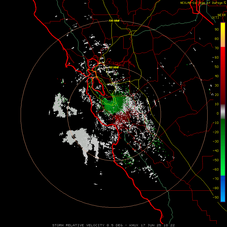Select the 10 value on velocity scale
This screenshot has width=227, height=227.
pos(217,104)
